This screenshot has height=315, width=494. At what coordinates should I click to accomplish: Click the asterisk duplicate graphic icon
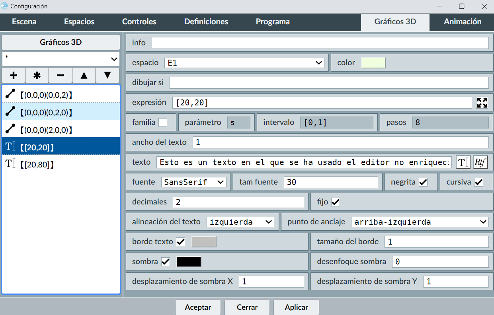[37, 75]
